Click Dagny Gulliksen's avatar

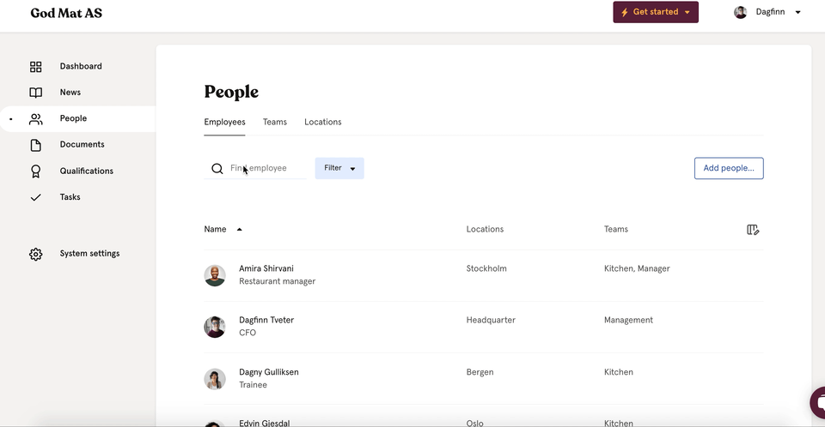coord(215,379)
